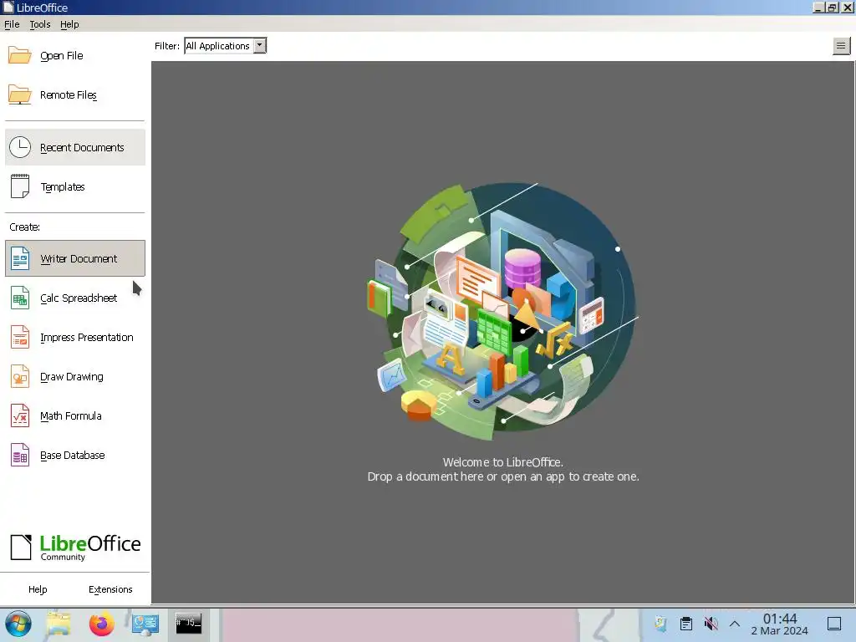Click the muted volume tray icon
Screen dimensions: 856x642
point(711,624)
